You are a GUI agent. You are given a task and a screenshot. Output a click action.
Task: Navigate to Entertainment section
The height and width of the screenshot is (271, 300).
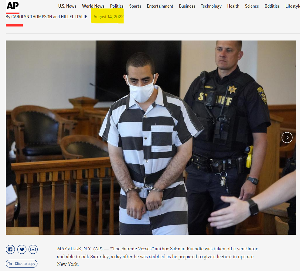coord(160,6)
